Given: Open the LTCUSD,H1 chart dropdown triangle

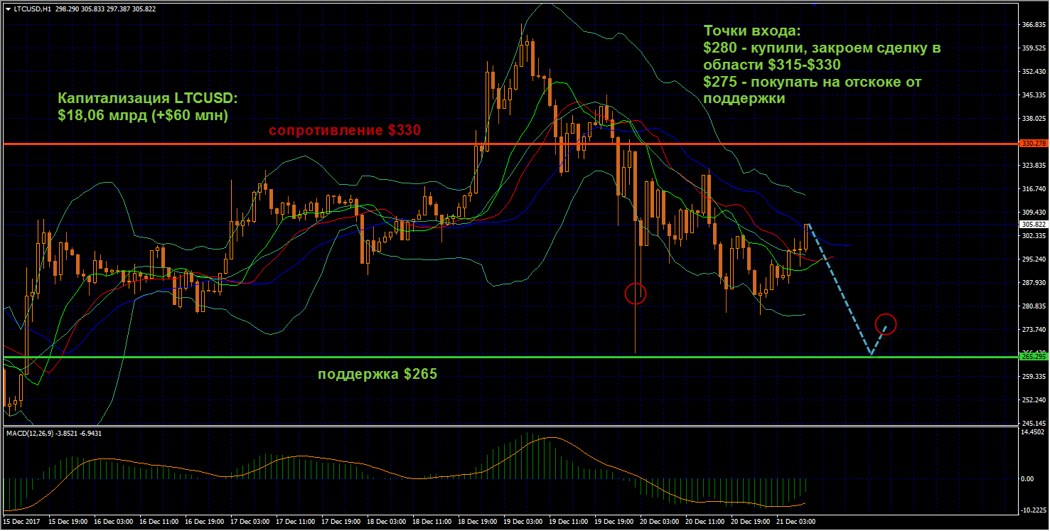Looking at the screenshot, I should [x=8, y=9].
